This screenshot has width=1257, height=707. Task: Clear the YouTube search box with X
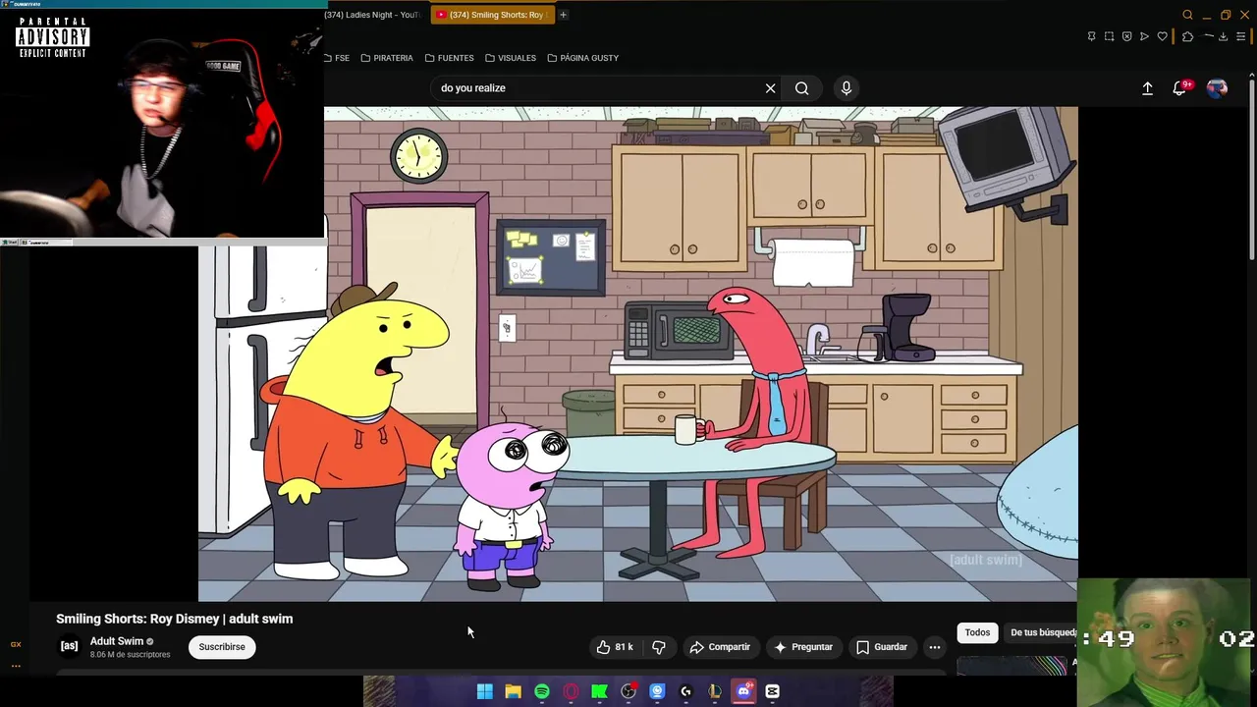pyautogui.click(x=771, y=88)
